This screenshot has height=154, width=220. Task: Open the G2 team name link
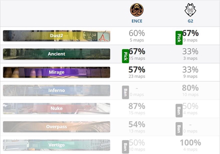coord(190,21)
